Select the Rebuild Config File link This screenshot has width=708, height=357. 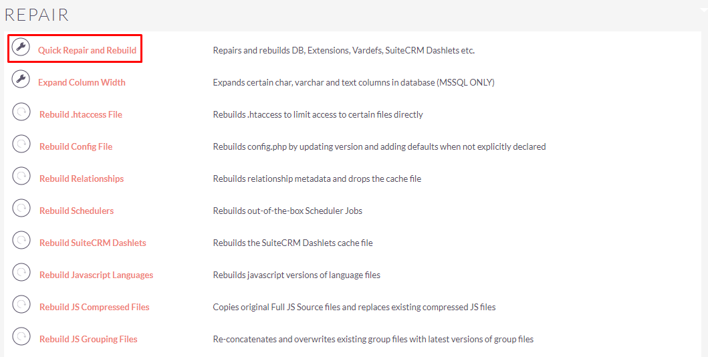76,146
